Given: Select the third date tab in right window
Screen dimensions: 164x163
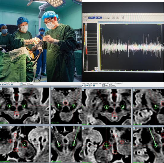Looking at the screenshot, I should (119, 83).
